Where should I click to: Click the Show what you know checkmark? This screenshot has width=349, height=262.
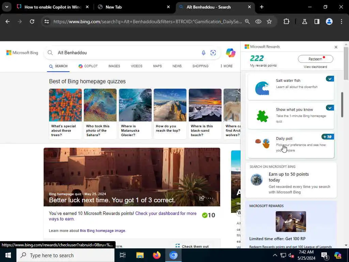[330, 108]
